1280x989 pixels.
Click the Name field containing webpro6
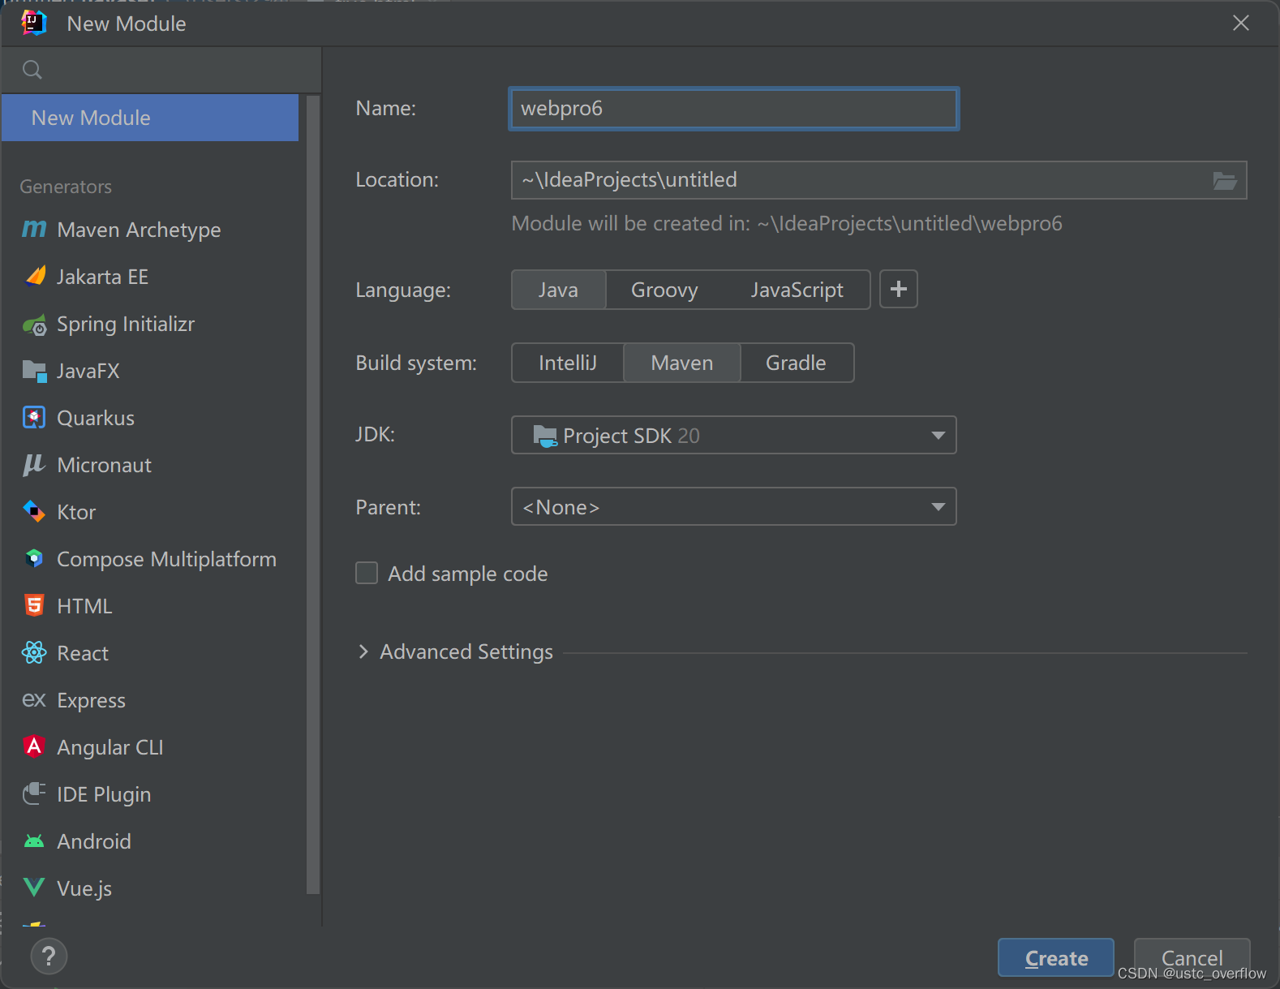coord(733,109)
